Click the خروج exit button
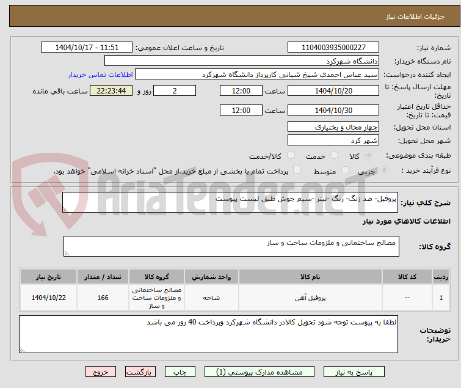Image resolution: width=461 pixels, height=388 pixels. coord(101,372)
